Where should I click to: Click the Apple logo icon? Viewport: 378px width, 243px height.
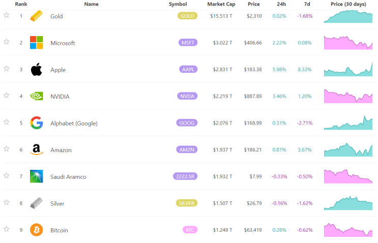coord(37,70)
